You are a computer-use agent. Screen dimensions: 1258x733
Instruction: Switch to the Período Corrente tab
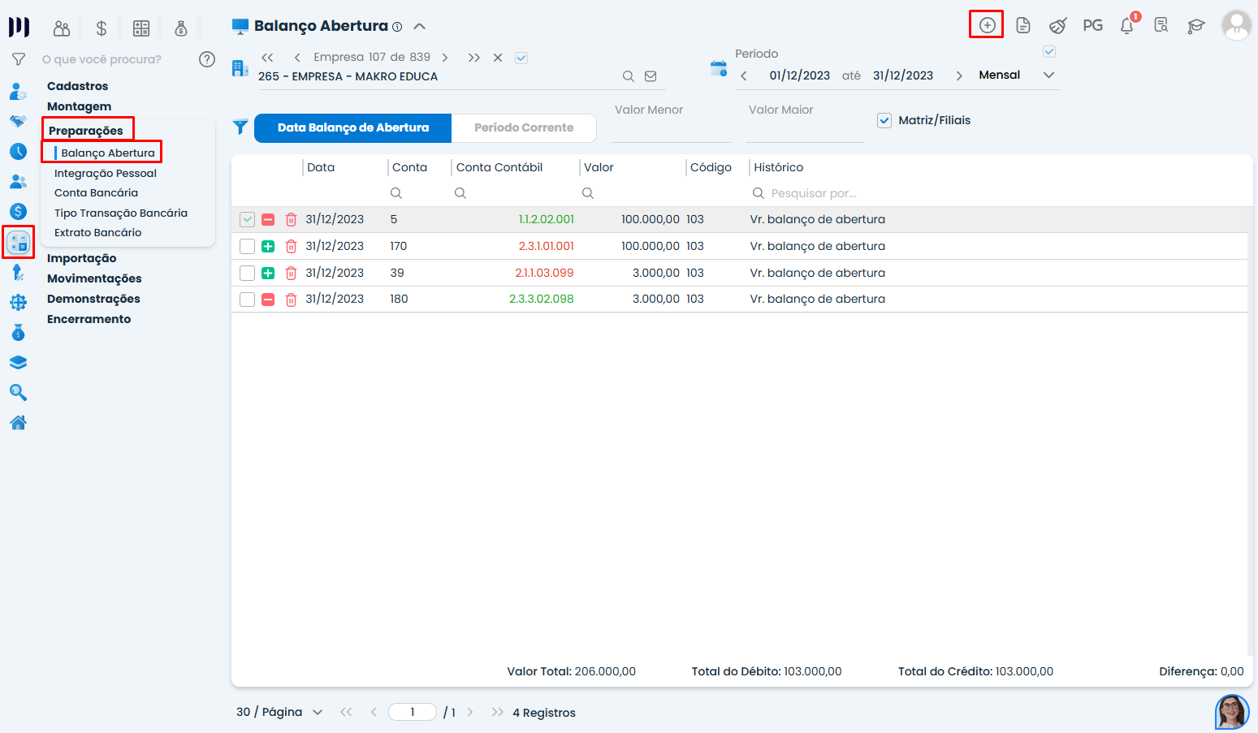[524, 127]
